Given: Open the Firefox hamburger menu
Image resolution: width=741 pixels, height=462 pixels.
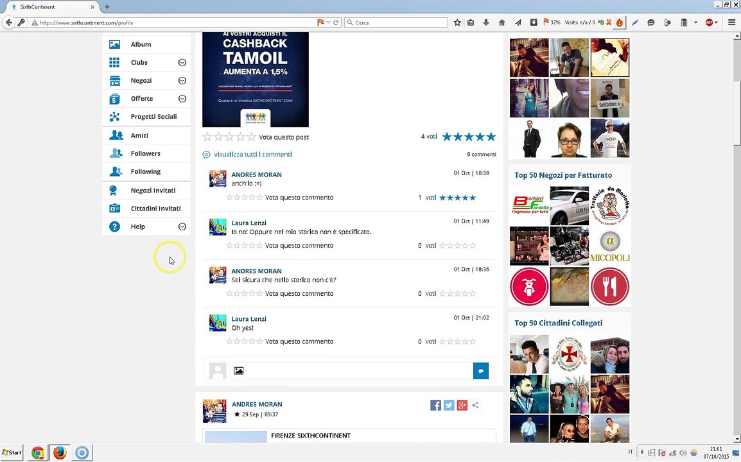Looking at the screenshot, I should click(x=731, y=22).
